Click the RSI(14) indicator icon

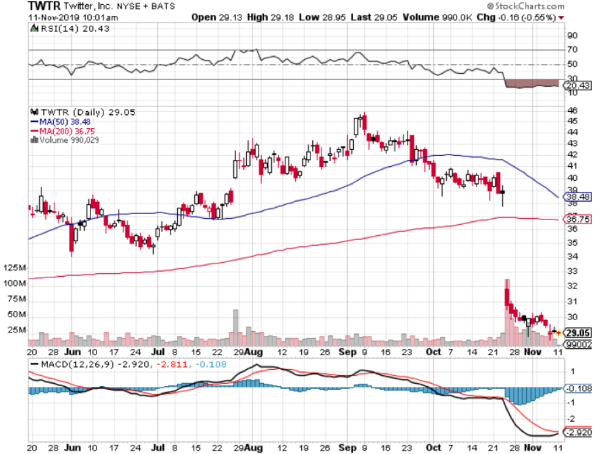[x=34, y=28]
